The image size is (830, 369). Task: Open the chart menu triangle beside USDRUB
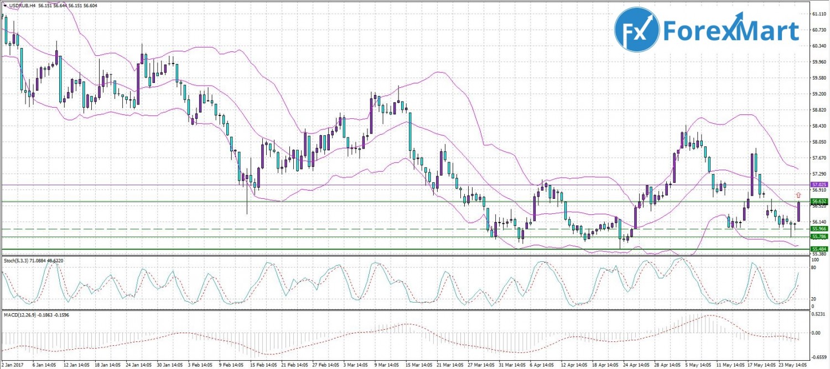pos(4,5)
